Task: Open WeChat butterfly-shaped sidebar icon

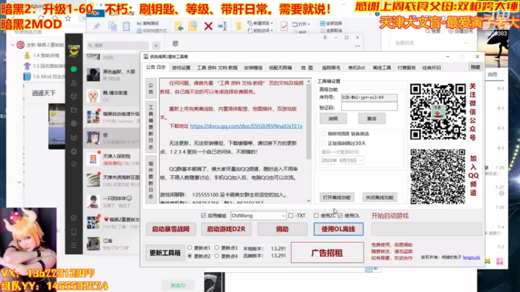Action: point(74,138)
